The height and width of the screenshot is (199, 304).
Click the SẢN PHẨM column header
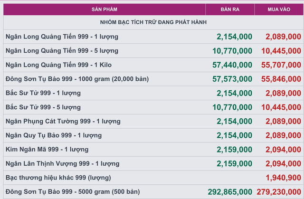click(104, 9)
